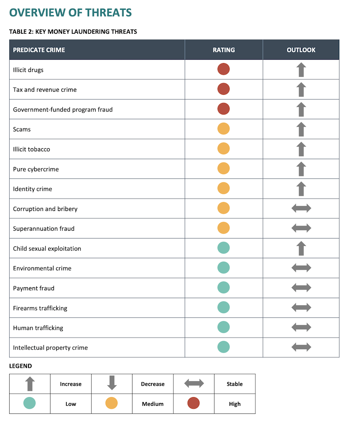The image size is (351, 424).
Task: Click the Outlook column header
Action: point(301,50)
